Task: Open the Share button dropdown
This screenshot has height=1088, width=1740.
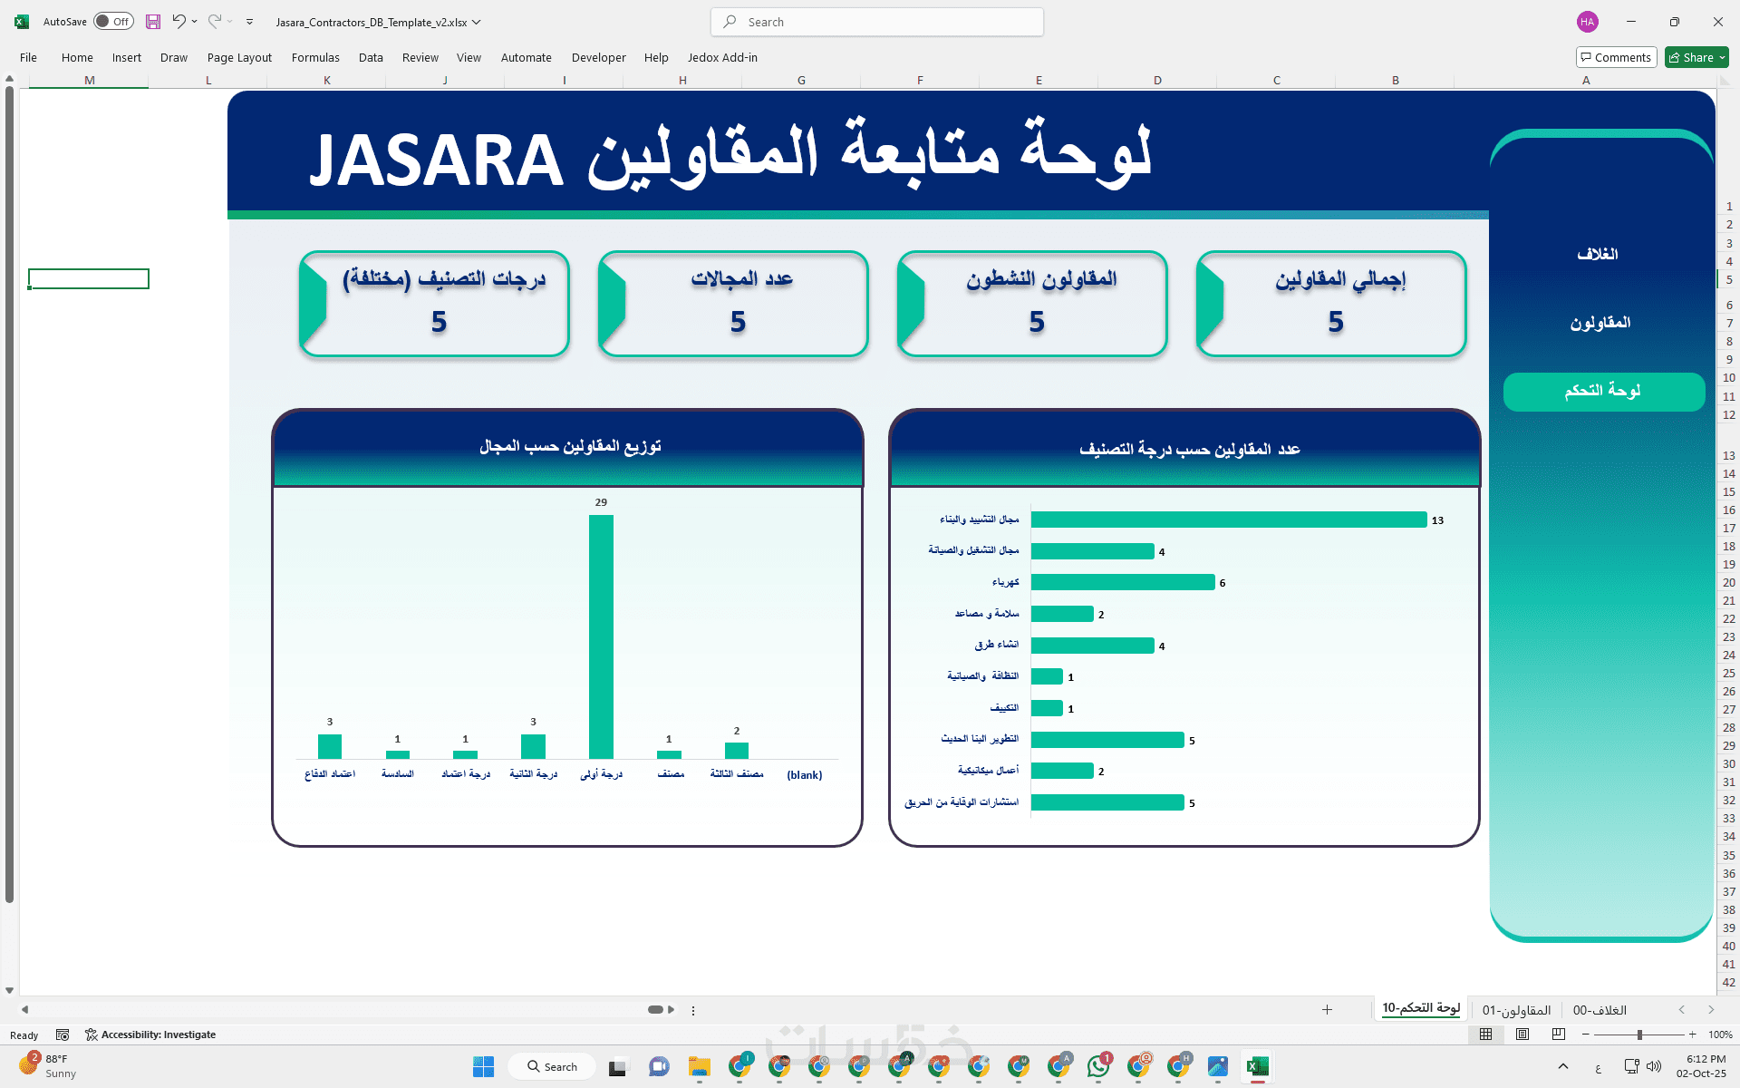Action: point(1723,57)
